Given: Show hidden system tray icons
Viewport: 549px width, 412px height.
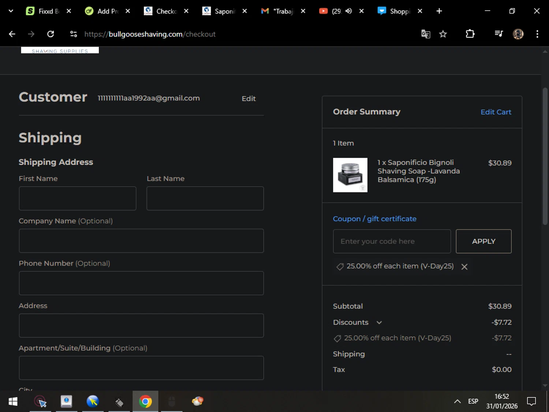Looking at the screenshot, I should click(457, 401).
